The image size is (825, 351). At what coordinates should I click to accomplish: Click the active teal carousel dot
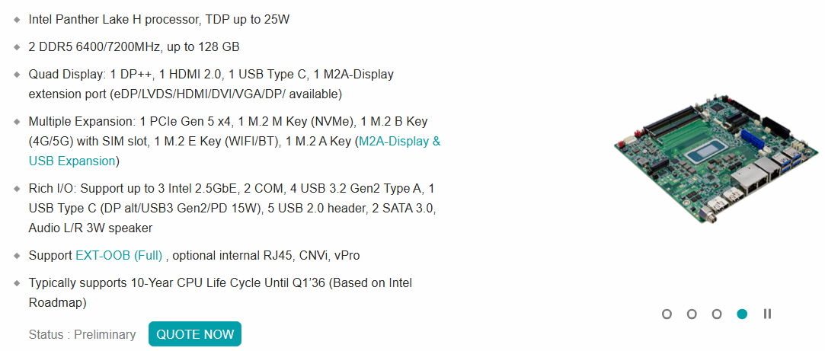742,314
